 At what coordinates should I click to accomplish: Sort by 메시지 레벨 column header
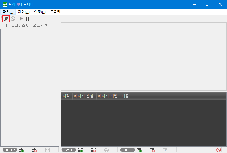(108, 96)
